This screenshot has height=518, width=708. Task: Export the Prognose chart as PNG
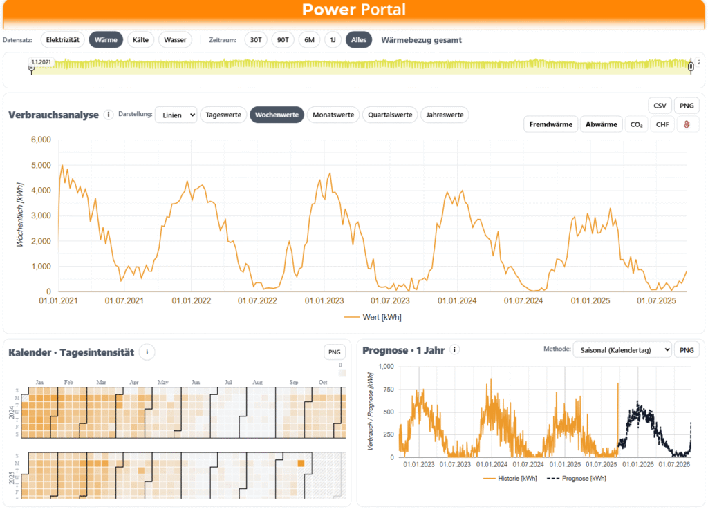687,350
